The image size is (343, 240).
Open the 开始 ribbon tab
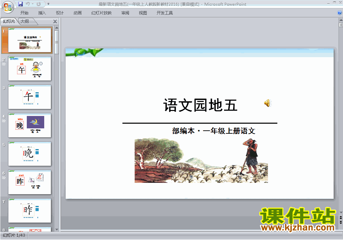click(24, 13)
